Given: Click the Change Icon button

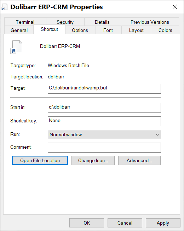Looking at the screenshot, I should pos(93,160).
